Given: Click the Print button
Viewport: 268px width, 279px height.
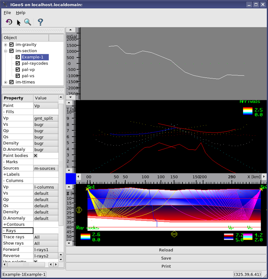Looking at the screenshot, I should (x=166, y=266).
